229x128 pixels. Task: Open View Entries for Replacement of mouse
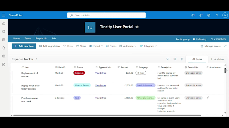click(x=101, y=73)
